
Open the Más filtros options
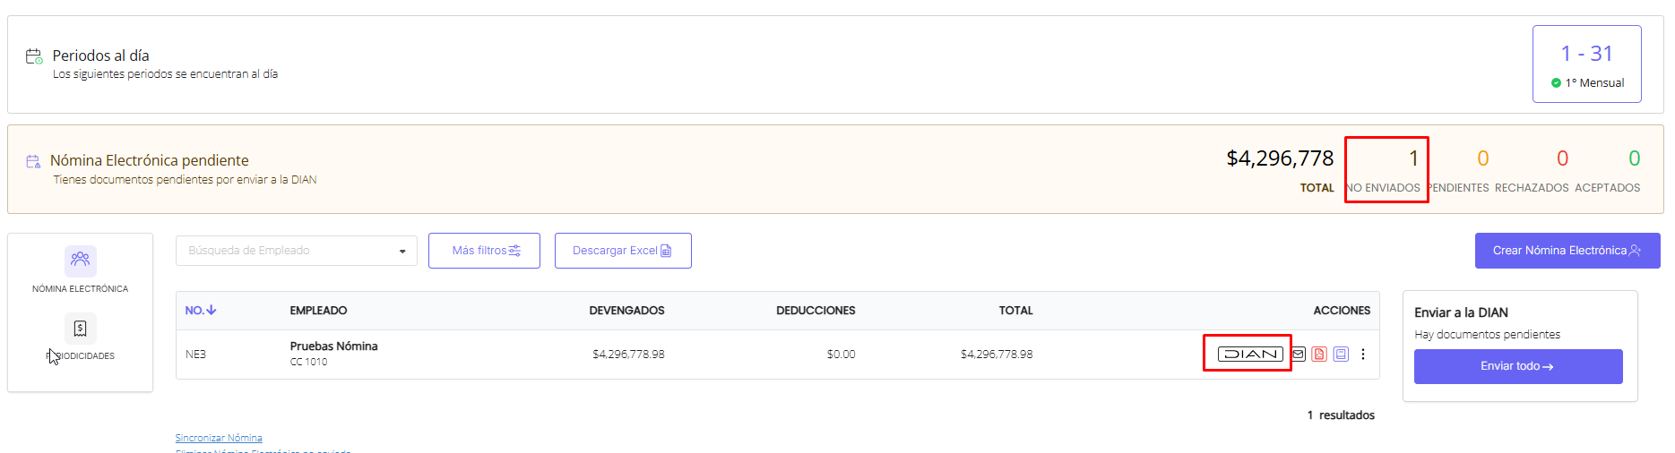coord(484,251)
